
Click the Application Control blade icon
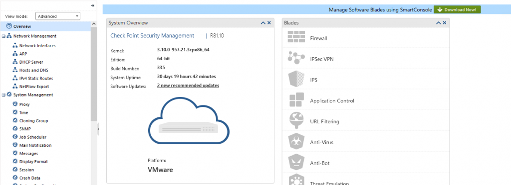click(x=296, y=100)
